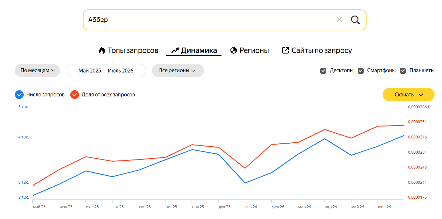Screen dimensions: 442x219
Task: Uncheck the Смартфоны checkbox
Action: click(361, 71)
